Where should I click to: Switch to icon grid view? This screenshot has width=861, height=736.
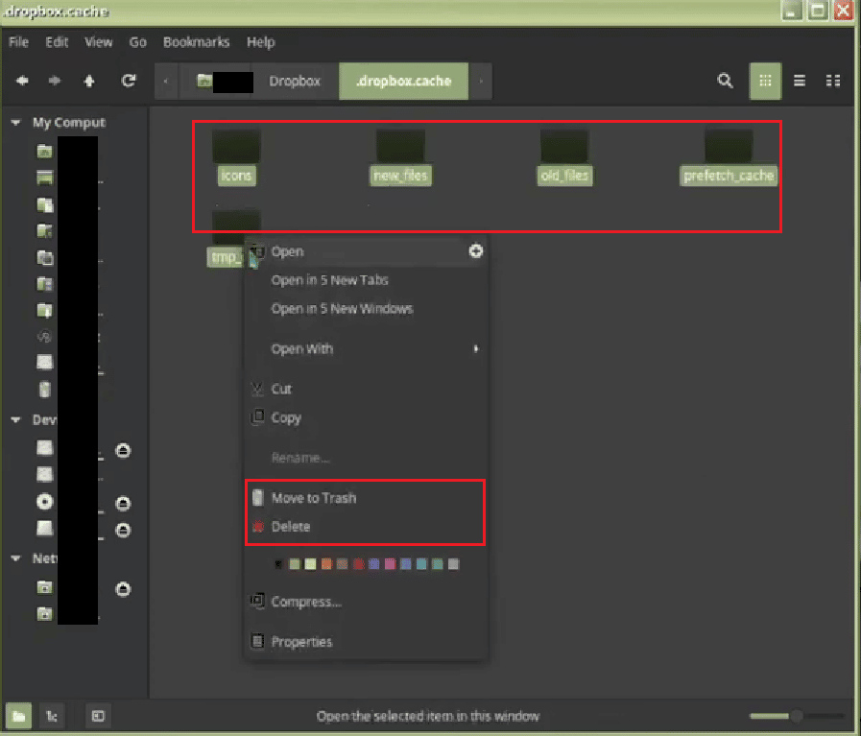[765, 81]
